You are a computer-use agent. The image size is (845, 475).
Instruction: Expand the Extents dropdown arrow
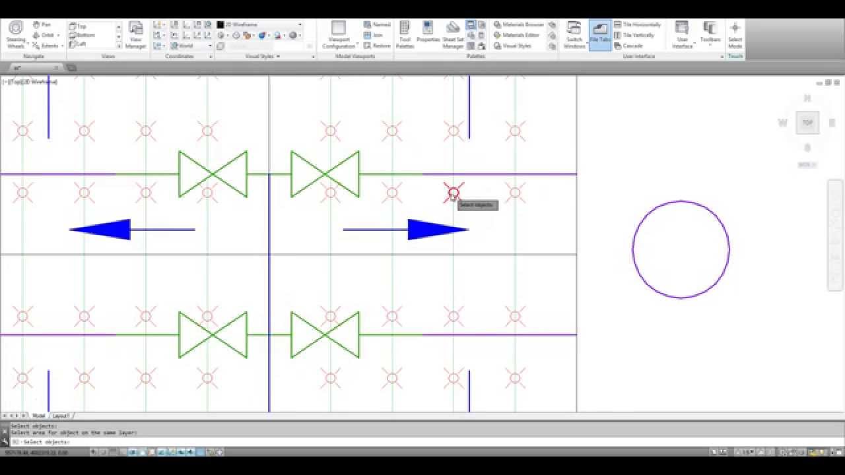[x=62, y=46]
